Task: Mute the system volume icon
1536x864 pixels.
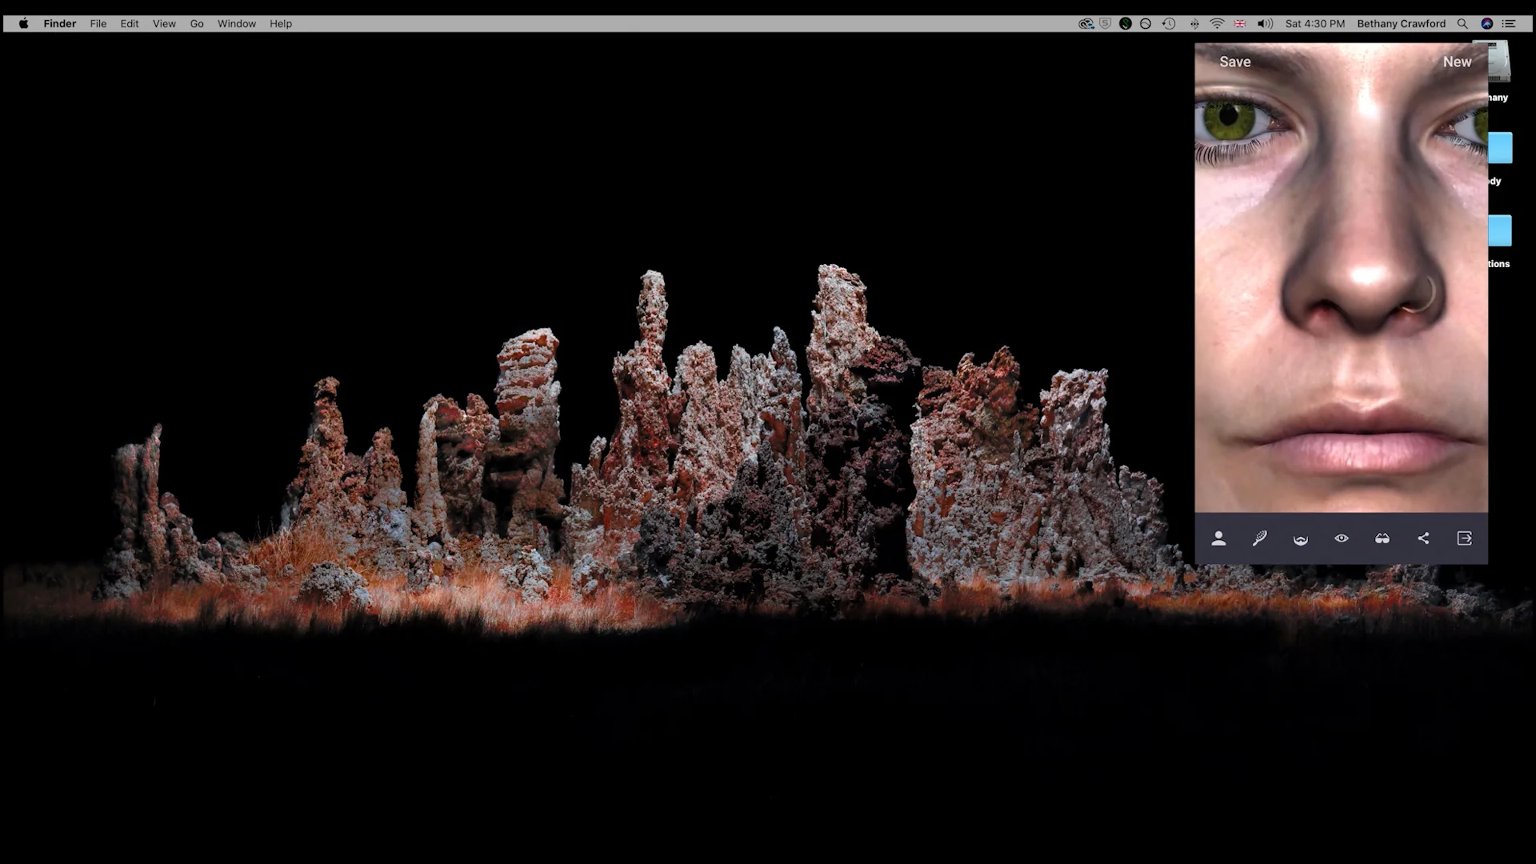Action: point(1264,23)
